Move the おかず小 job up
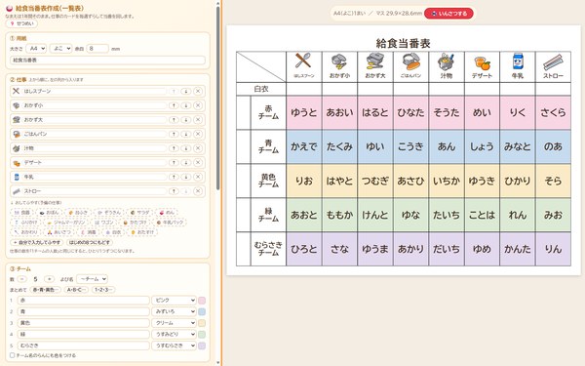585x366 pixels. [174, 105]
